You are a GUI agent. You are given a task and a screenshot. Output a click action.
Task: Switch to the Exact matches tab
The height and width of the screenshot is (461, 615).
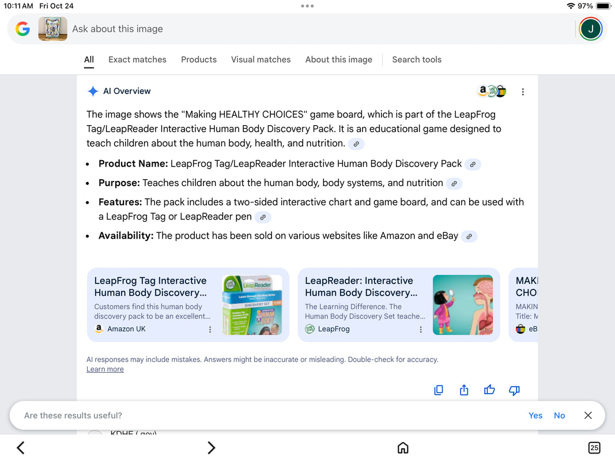pyautogui.click(x=137, y=59)
